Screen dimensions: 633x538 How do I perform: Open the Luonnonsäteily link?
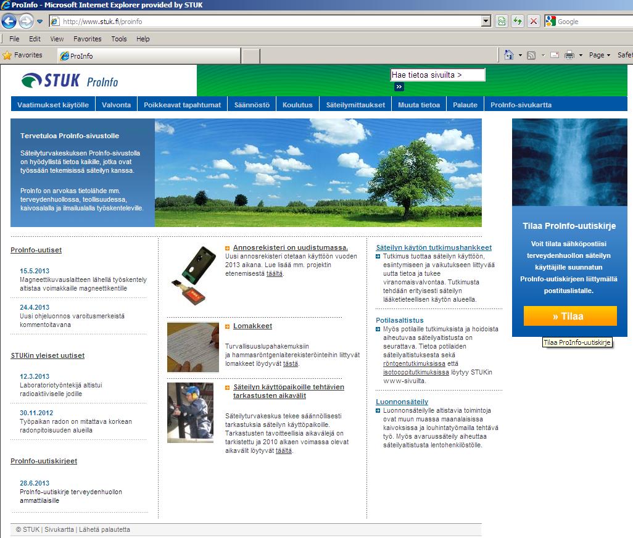tap(402, 402)
